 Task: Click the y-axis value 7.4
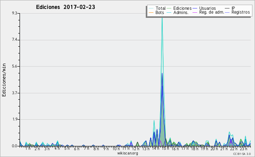14,40
